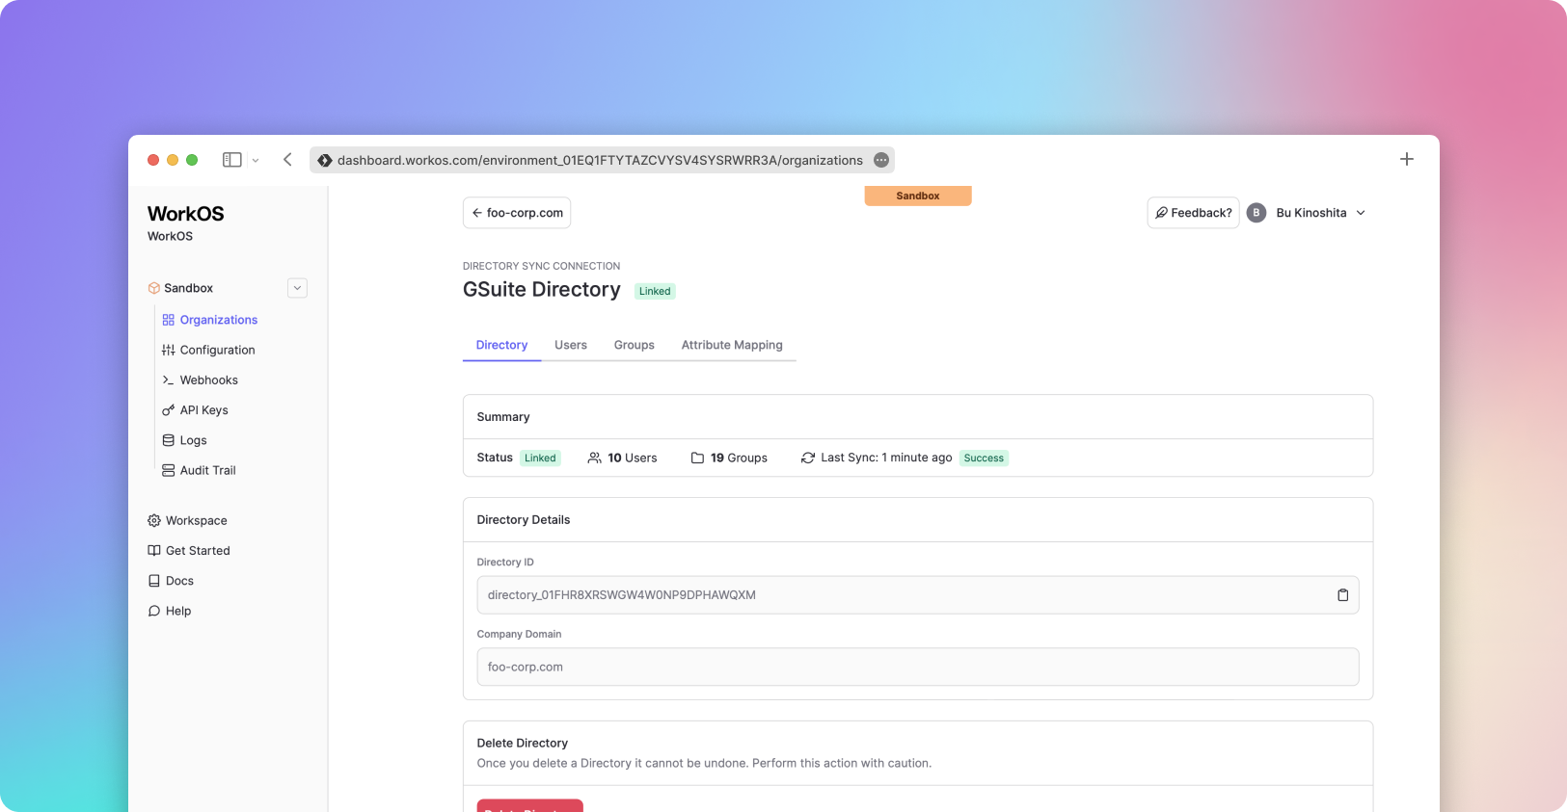Open the Feedback? button
Screen dimensions: 1567x812
pos(1193,213)
